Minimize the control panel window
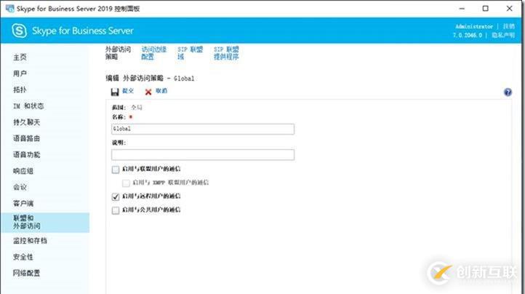 pos(462,9)
